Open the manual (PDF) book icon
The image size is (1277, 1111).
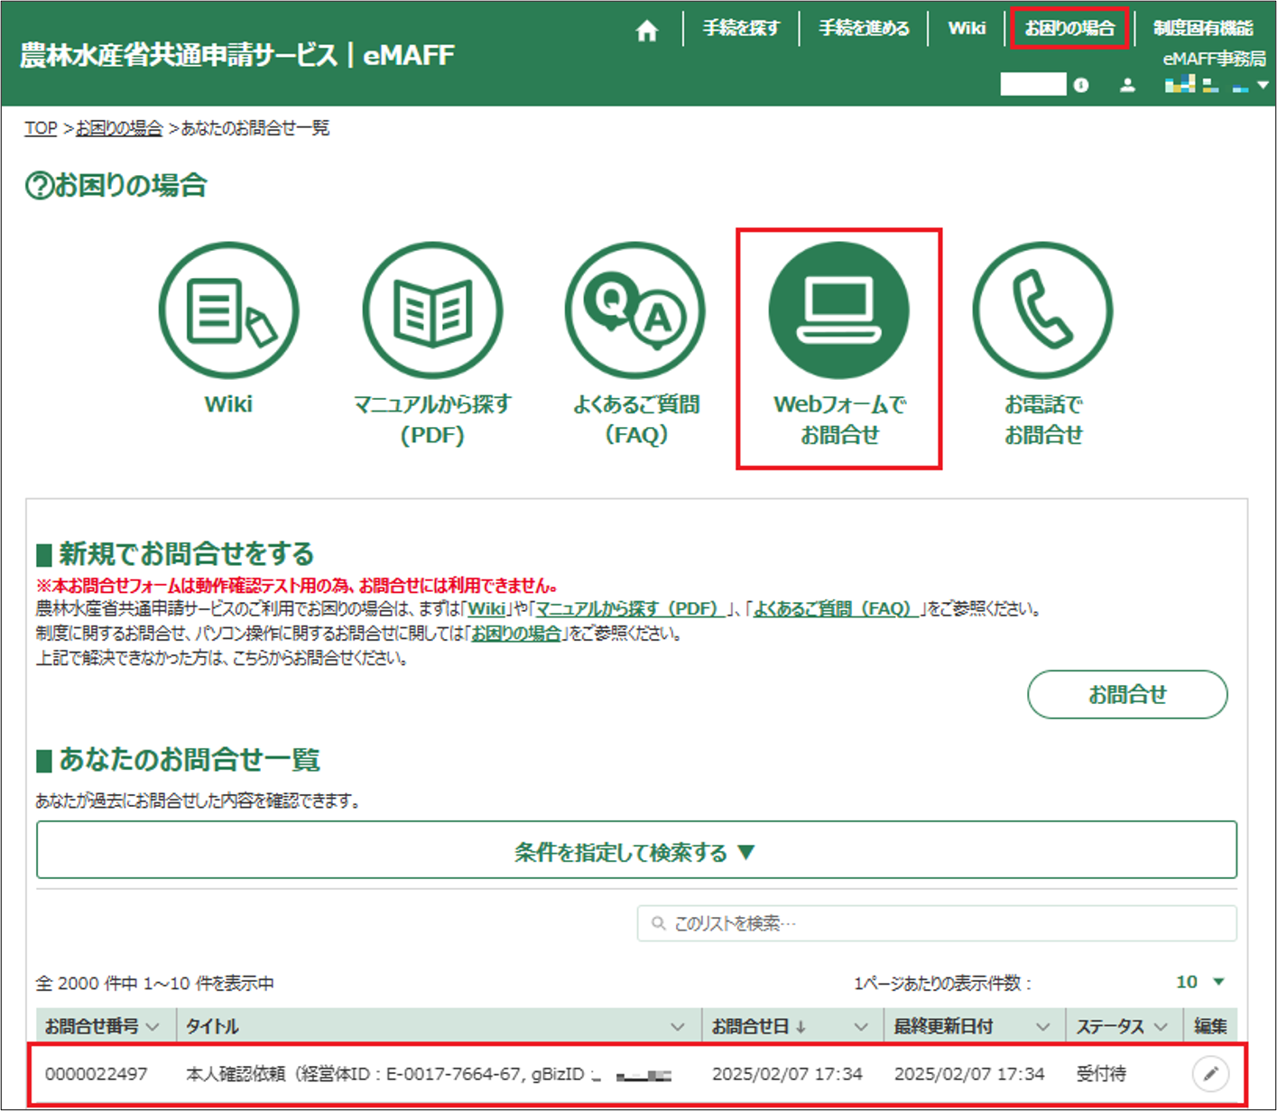point(432,311)
